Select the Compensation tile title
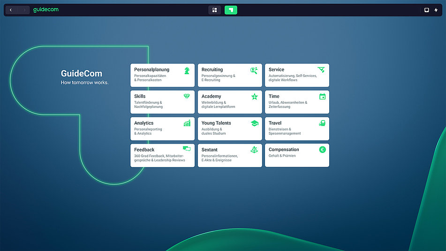The image size is (446, 251). (x=284, y=150)
